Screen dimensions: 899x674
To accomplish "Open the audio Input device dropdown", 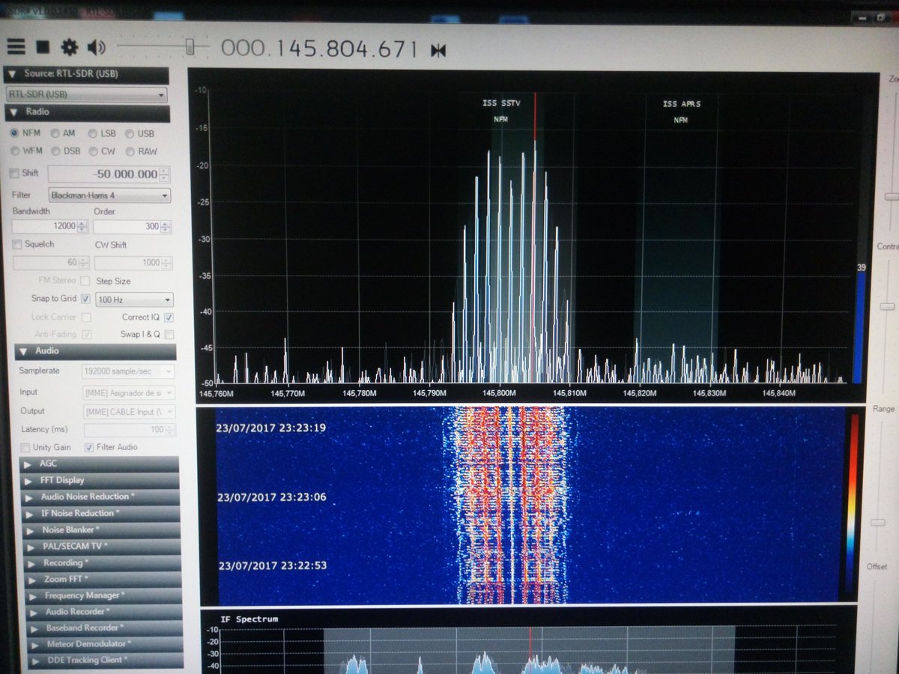I will 129,392.
